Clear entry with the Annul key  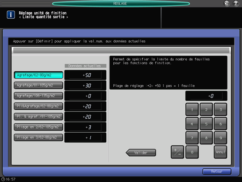tap(220, 152)
